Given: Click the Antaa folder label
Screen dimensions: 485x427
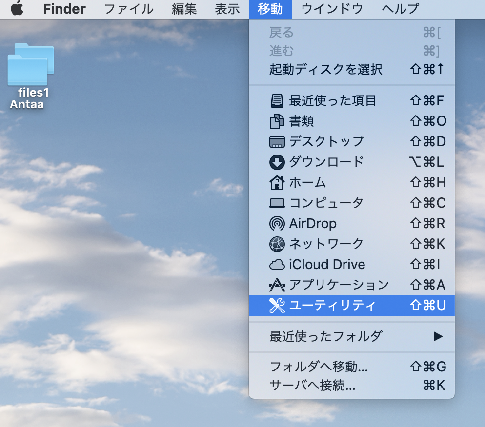Looking at the screenshot, I should pos(27,104).
